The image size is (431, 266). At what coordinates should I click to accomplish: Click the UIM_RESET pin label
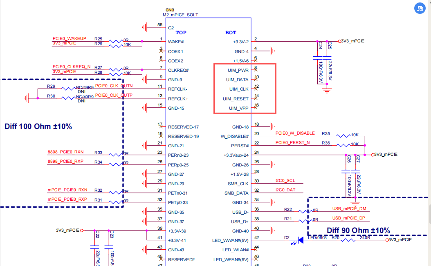pyautogui.click(x=236, y=99)
